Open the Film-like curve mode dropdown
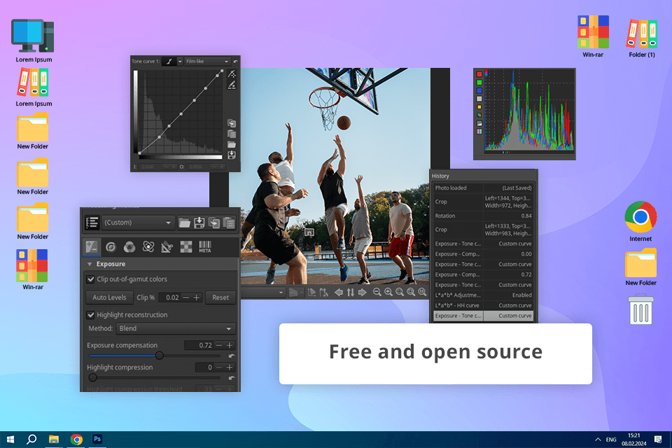This screenshot has height=448, width=672. coord(207,62)
